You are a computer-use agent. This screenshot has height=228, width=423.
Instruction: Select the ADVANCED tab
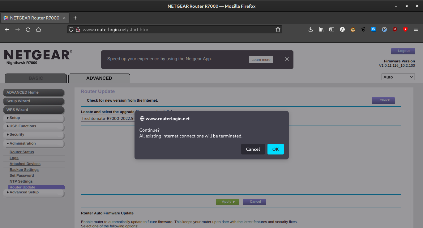pos(99,78)
